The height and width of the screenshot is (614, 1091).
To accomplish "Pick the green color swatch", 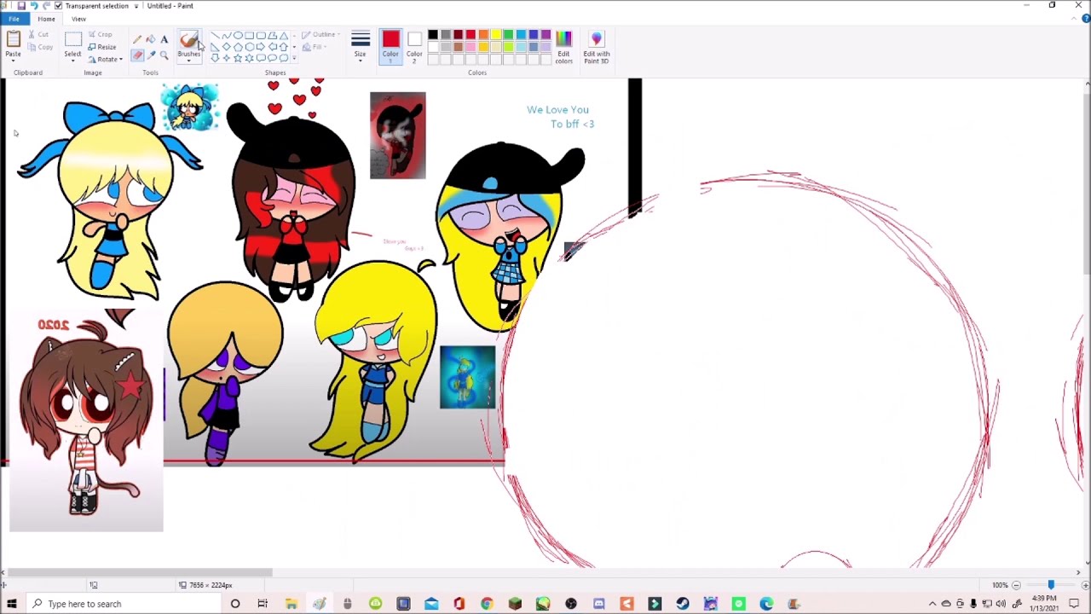I will click(x=508, y=35).
